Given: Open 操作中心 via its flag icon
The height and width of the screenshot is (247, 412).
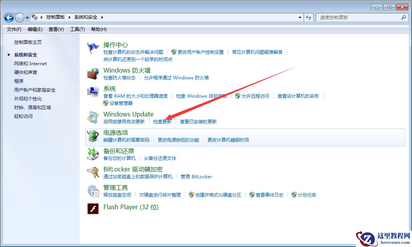Looking at the screenshot, I should [x=93, y=47].
